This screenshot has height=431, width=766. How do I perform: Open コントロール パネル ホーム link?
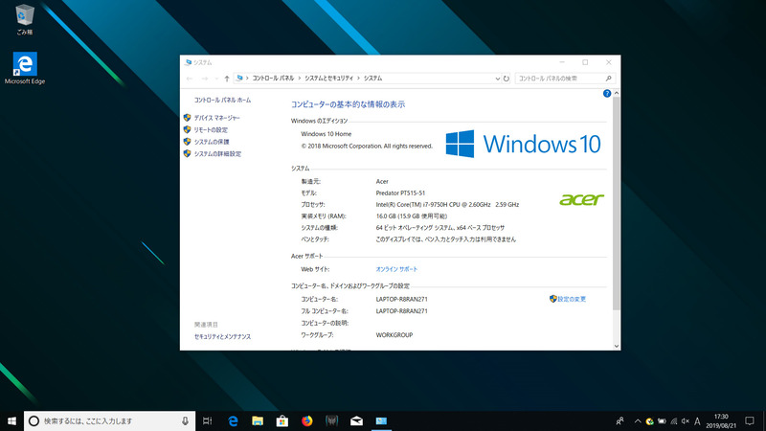222,101
